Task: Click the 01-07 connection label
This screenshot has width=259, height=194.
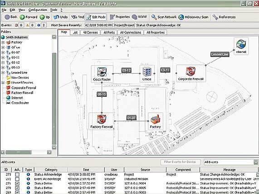Action: [x=132, y=118]
